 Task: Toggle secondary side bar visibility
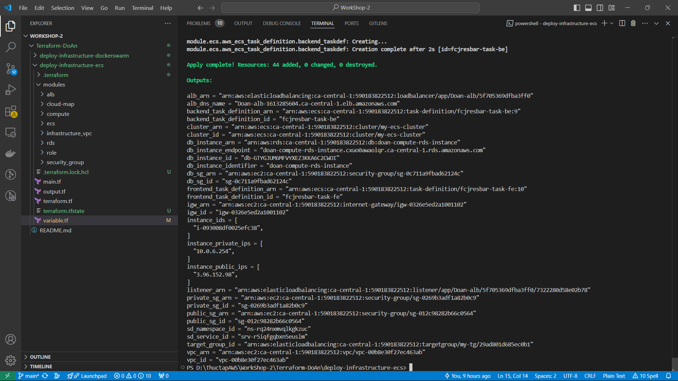(600, 8)
